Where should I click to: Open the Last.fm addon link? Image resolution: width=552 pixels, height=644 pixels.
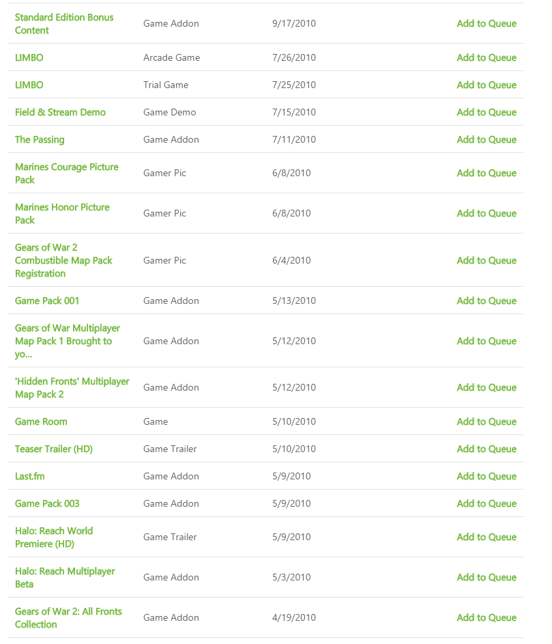point(30,477)
